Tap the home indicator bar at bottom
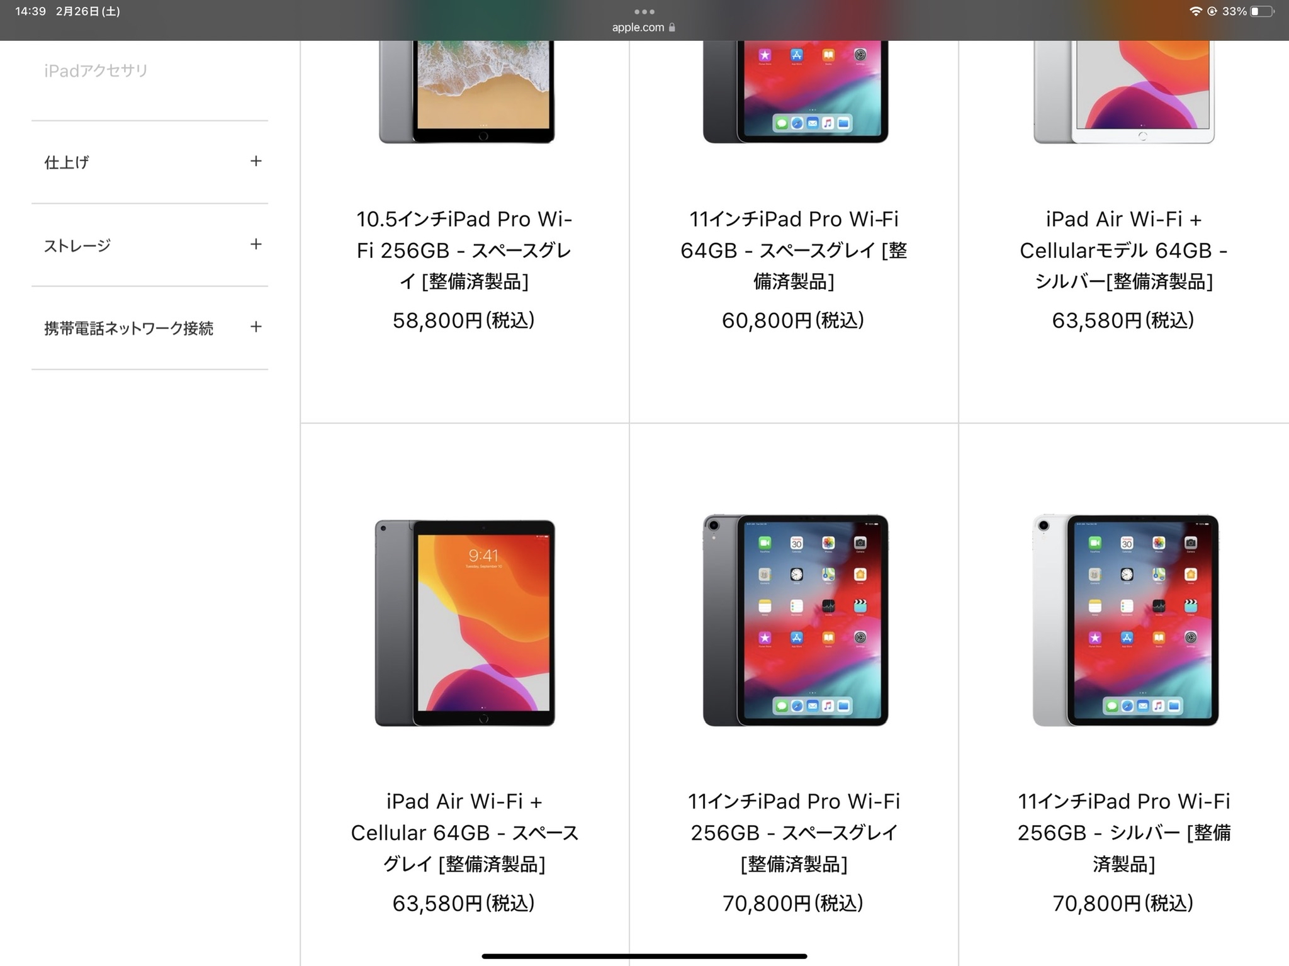The image size is (1289, 966). [644, 956]
